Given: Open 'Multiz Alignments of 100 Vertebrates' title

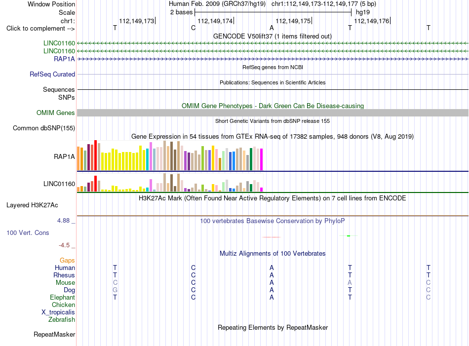Looking at the screenshot, I should (273, 254).
